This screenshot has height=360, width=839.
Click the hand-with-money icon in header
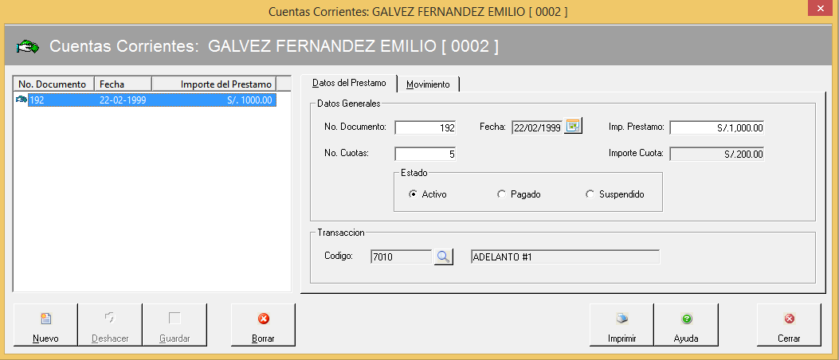28,47
